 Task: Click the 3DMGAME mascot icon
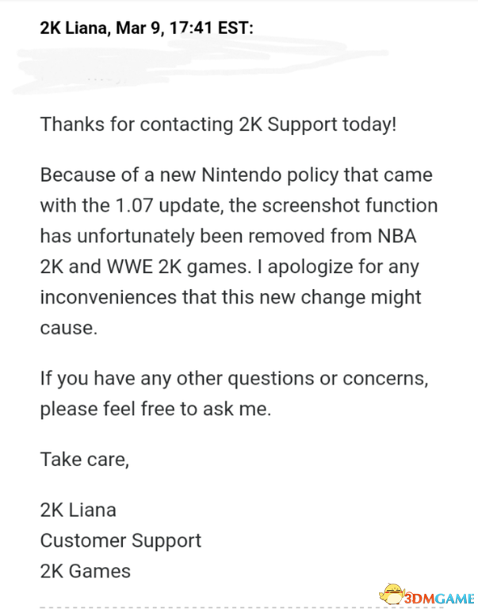click(393, 592)
